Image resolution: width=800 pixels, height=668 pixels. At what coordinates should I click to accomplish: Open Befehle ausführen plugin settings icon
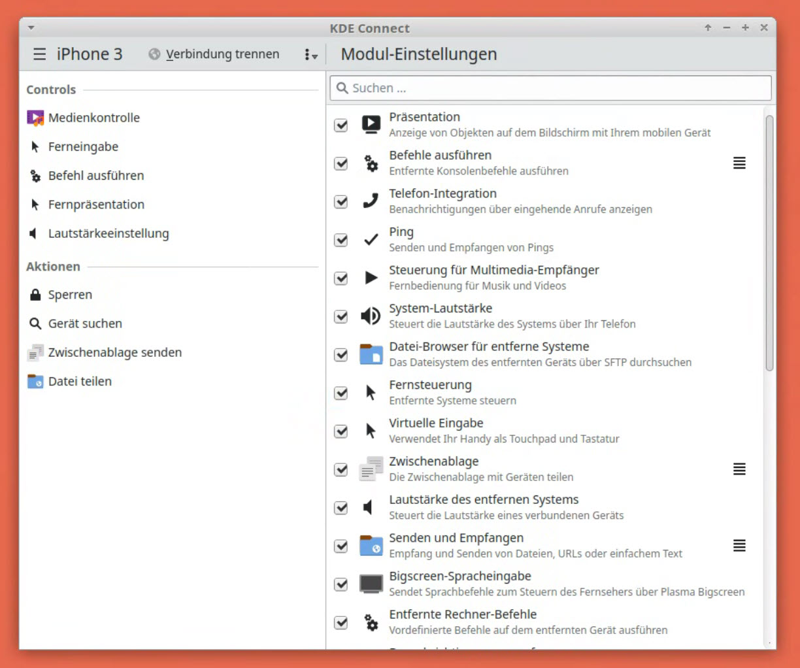pos(739,163)
